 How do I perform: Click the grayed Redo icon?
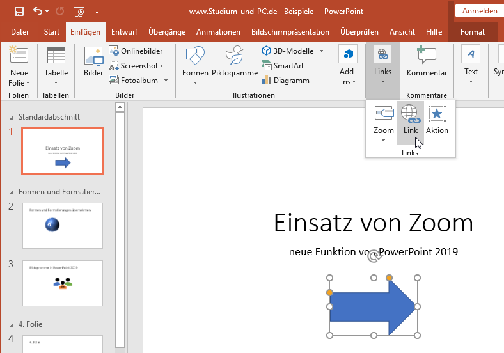(59, 12)
